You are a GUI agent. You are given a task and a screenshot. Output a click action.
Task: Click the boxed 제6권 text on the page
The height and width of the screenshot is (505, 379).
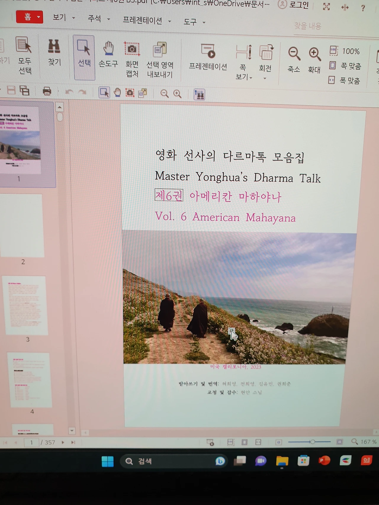tap(169, 195)
